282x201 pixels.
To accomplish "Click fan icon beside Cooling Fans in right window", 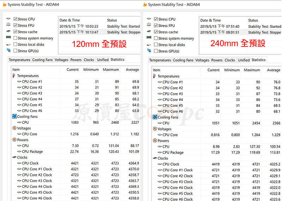I will coord(155,117).
